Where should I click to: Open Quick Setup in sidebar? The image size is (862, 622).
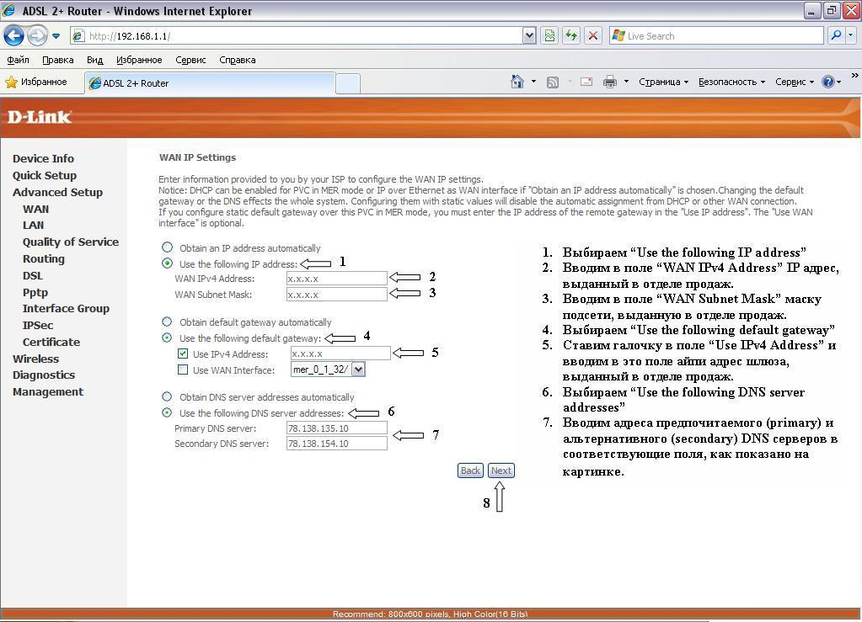(45, 176)
